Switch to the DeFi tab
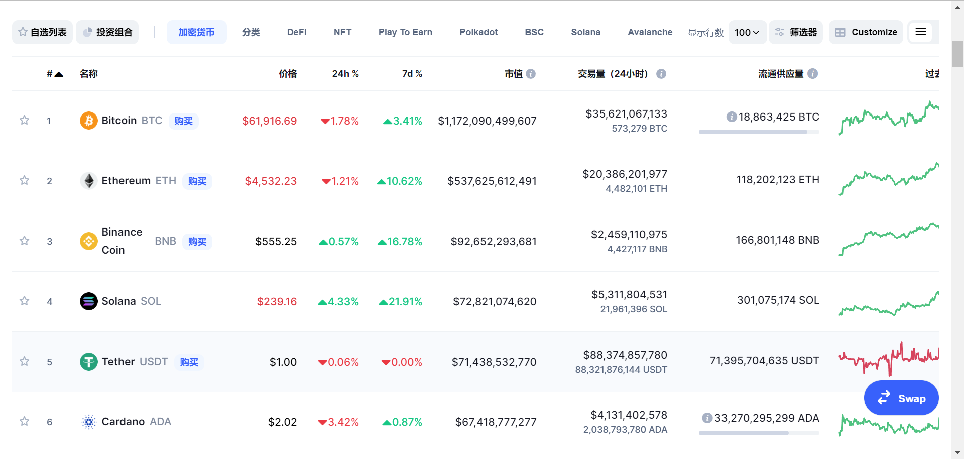964x459 pixels. pos(297,32)
